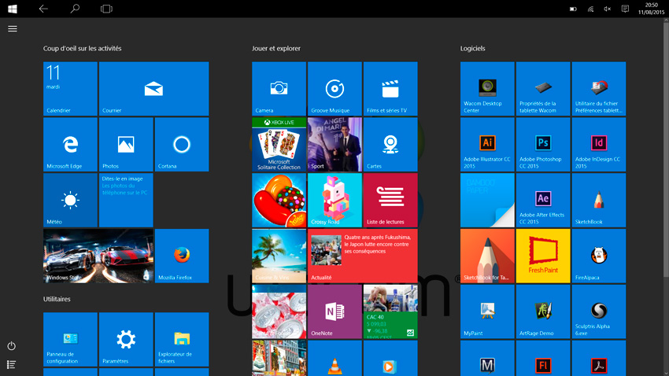
Task: Launch Microsoft Edge tile
Action: 70,145
